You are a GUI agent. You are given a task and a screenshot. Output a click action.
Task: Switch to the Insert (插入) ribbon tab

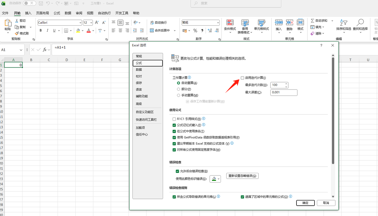click(x=28, y=13)
